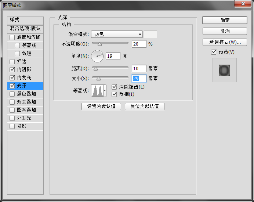Click the 确定 button
254x202 pixels.
[225, 20]
